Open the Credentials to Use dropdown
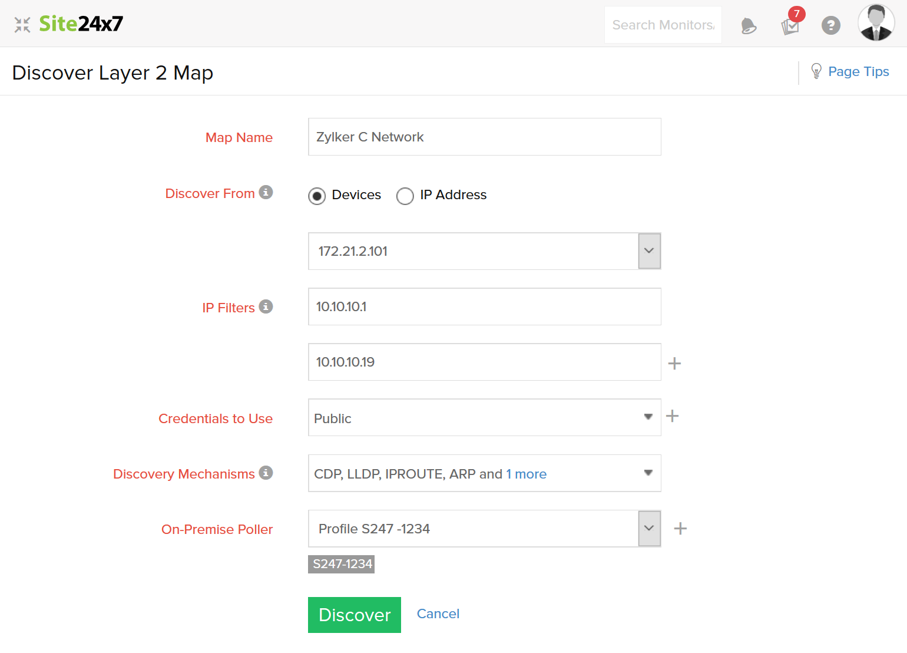Viewport: 907px width, 653px height. pyautogui.click(x=648, y=417)
